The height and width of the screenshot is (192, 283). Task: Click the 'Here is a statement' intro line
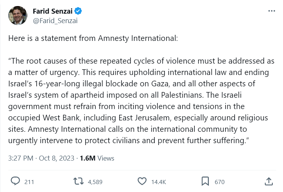point(93,38)
